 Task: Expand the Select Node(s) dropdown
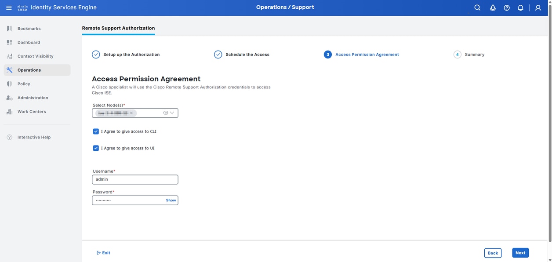coord(171,112)
